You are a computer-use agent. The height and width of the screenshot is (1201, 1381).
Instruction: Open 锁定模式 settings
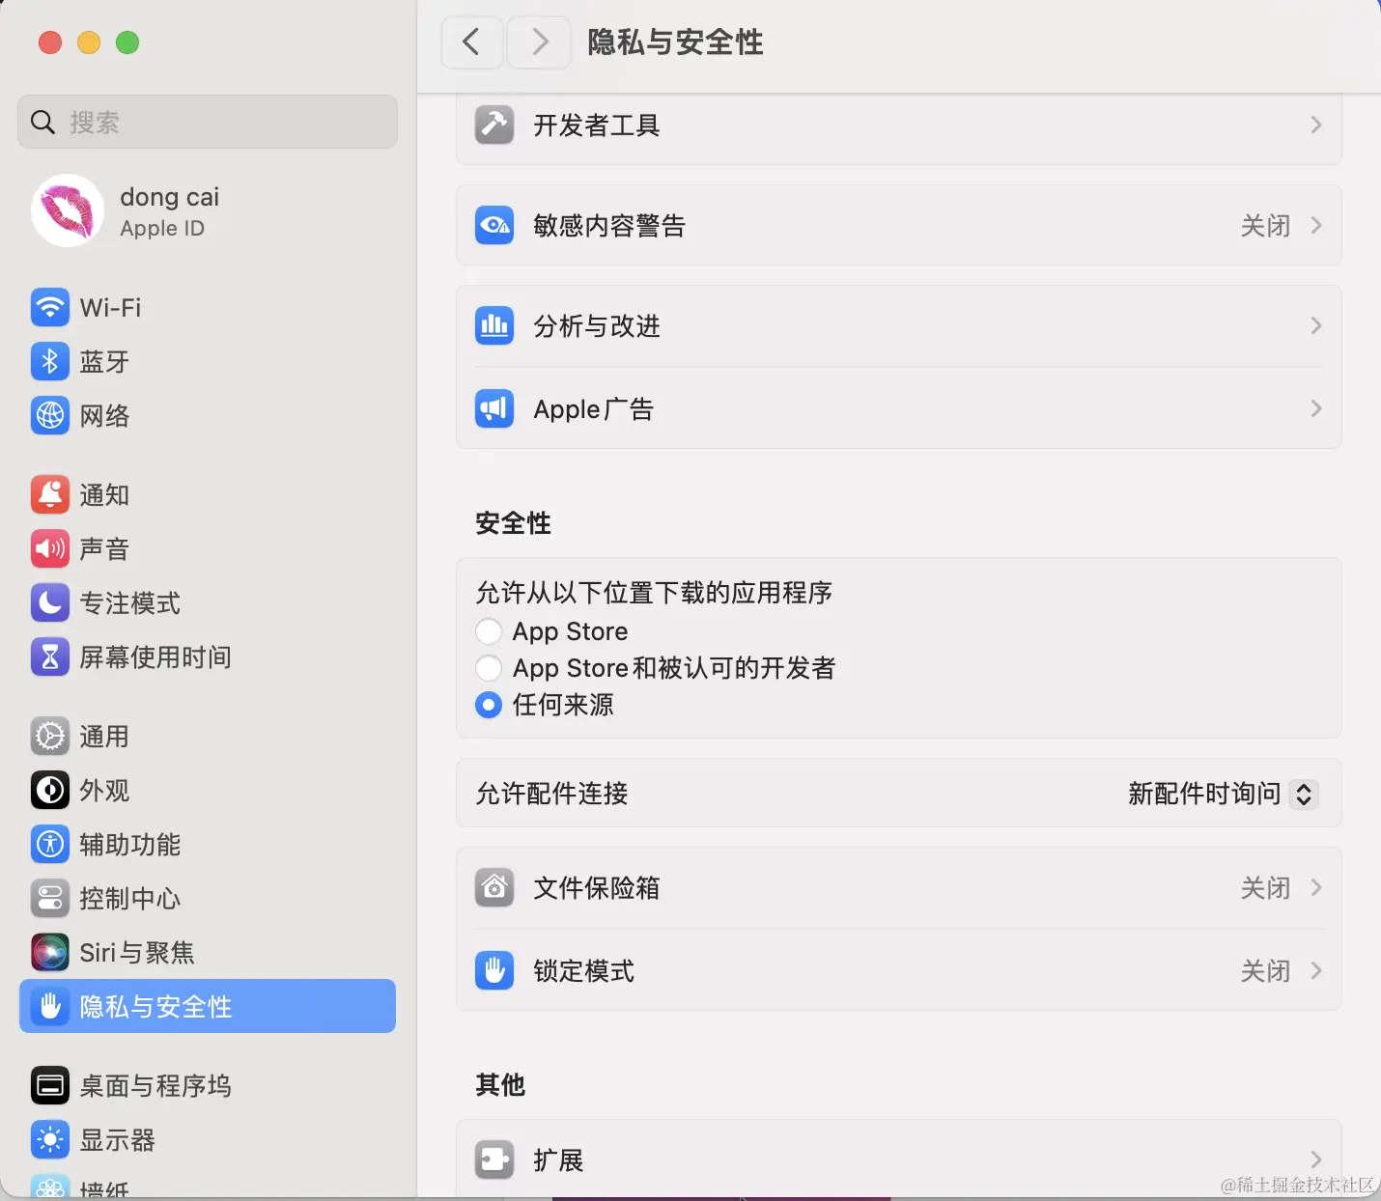pyautogui.click(x=898, y=970)
